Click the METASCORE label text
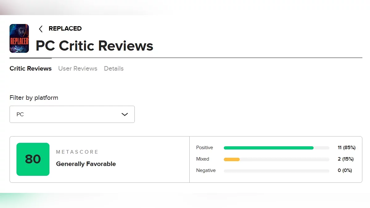The height and width of the screenshot is (208, 370). (x=77, y=152)
